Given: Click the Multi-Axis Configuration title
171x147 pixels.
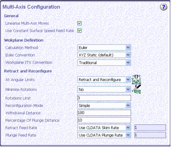Looking at the screenshot, I should coord(31,7).
